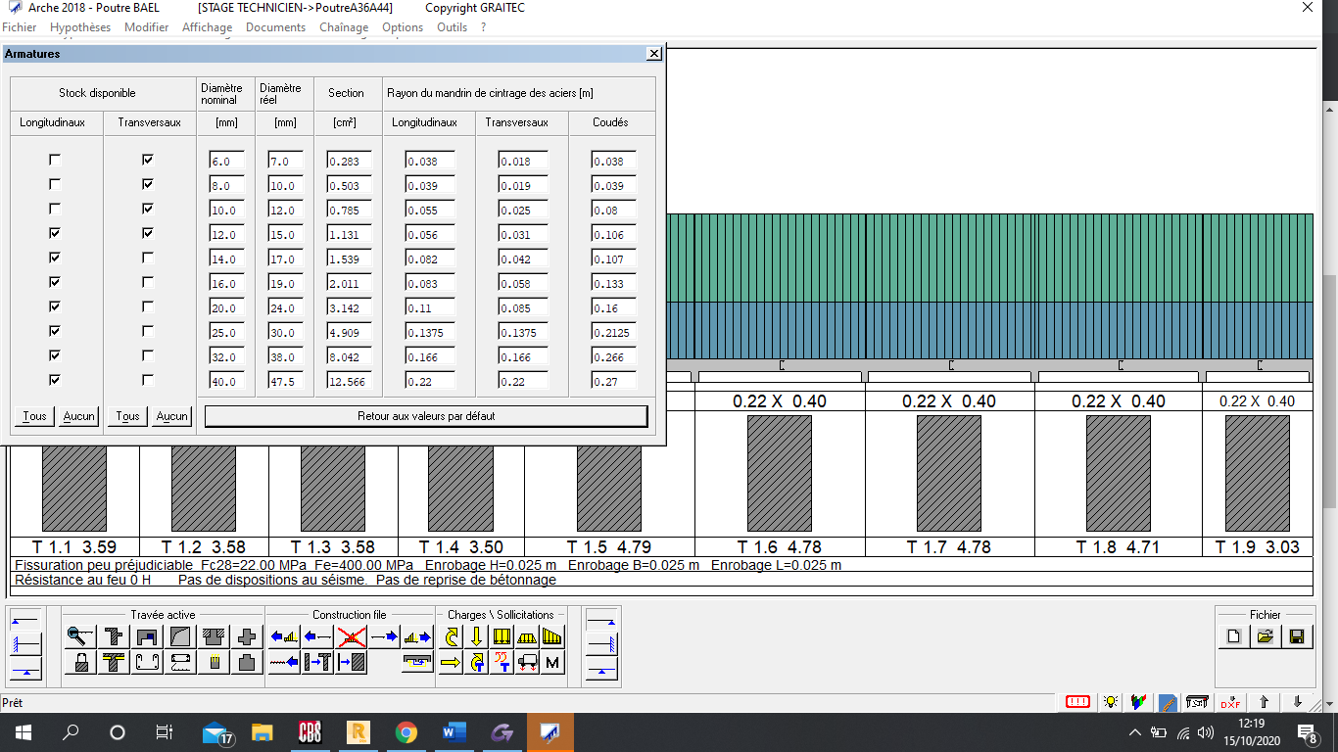Click the Coudés field showing 0.2125
This screenshot has height=752, width=1338.
pos(614,332)
